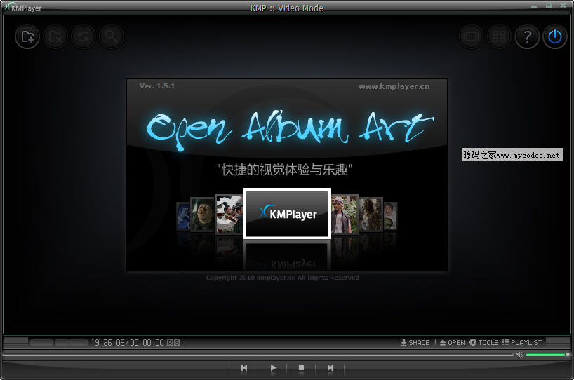Minimize the KMPlayer window
Screen dimensions: 574x380
coord(534,6)
